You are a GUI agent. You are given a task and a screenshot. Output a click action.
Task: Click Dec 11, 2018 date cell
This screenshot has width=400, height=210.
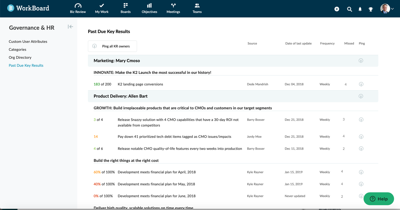pyautogui.click(x=294, y=149)
